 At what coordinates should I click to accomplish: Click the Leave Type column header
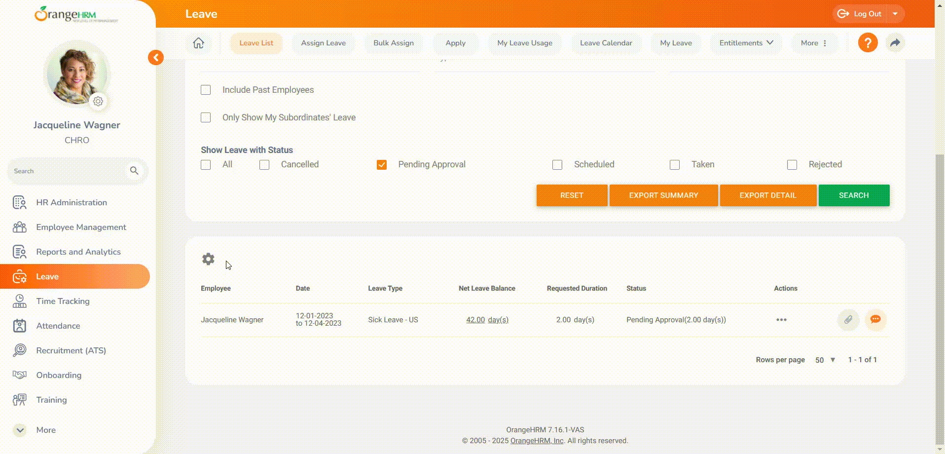click(x=385, y=288)
